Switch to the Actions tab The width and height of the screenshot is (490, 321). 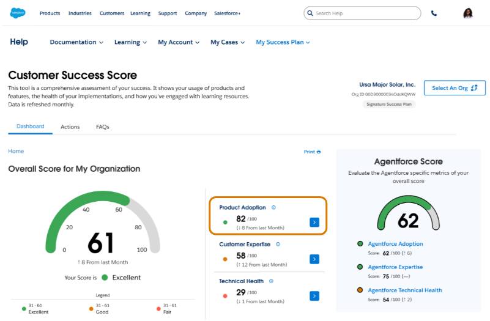[x=70, y=127]
